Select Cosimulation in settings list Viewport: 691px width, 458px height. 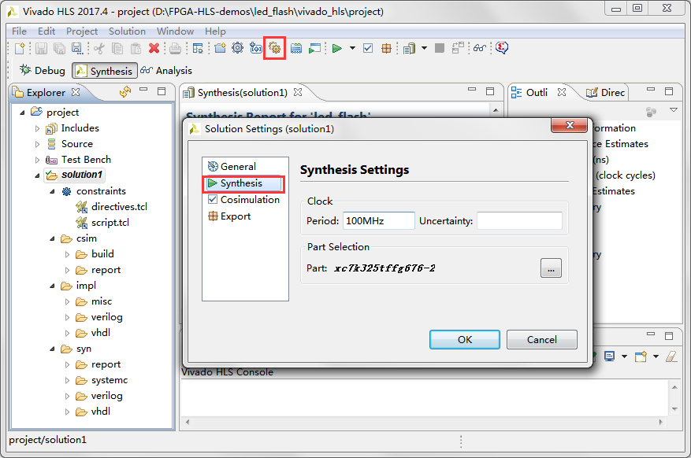coord(249,200)
